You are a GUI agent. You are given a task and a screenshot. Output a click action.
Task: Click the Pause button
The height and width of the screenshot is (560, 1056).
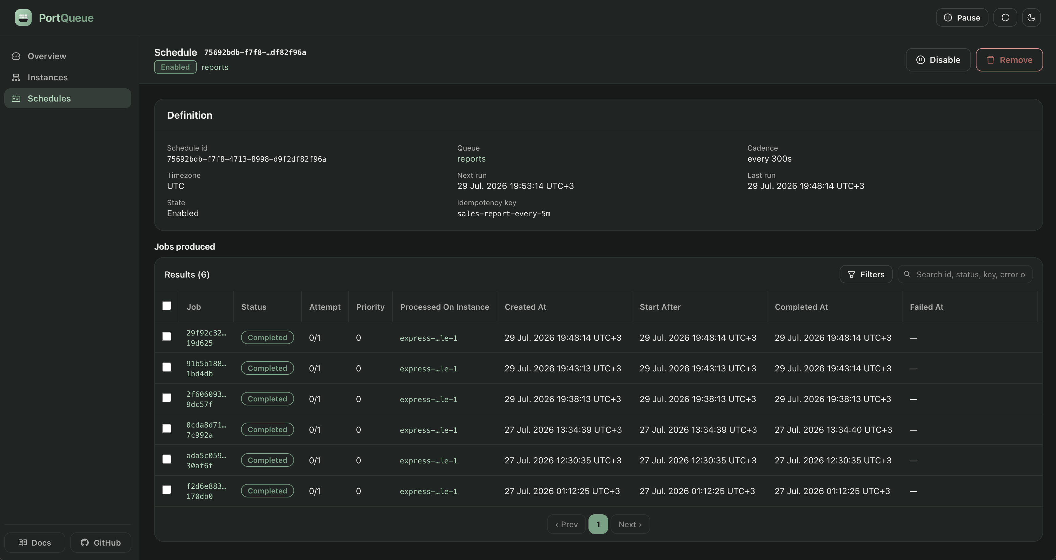(x=962, y=17)
